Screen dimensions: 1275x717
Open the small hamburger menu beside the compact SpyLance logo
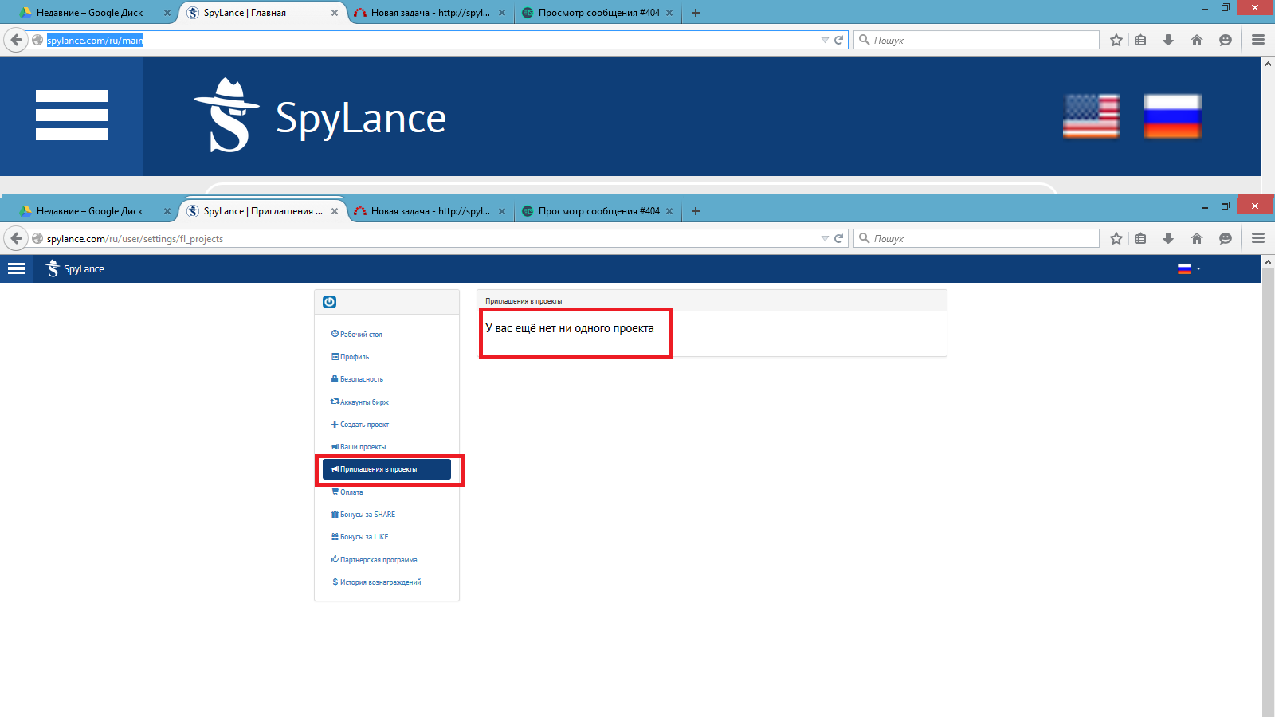[16, 269]
